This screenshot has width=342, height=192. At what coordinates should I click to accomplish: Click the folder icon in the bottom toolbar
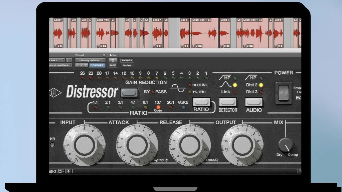point(61,171)
